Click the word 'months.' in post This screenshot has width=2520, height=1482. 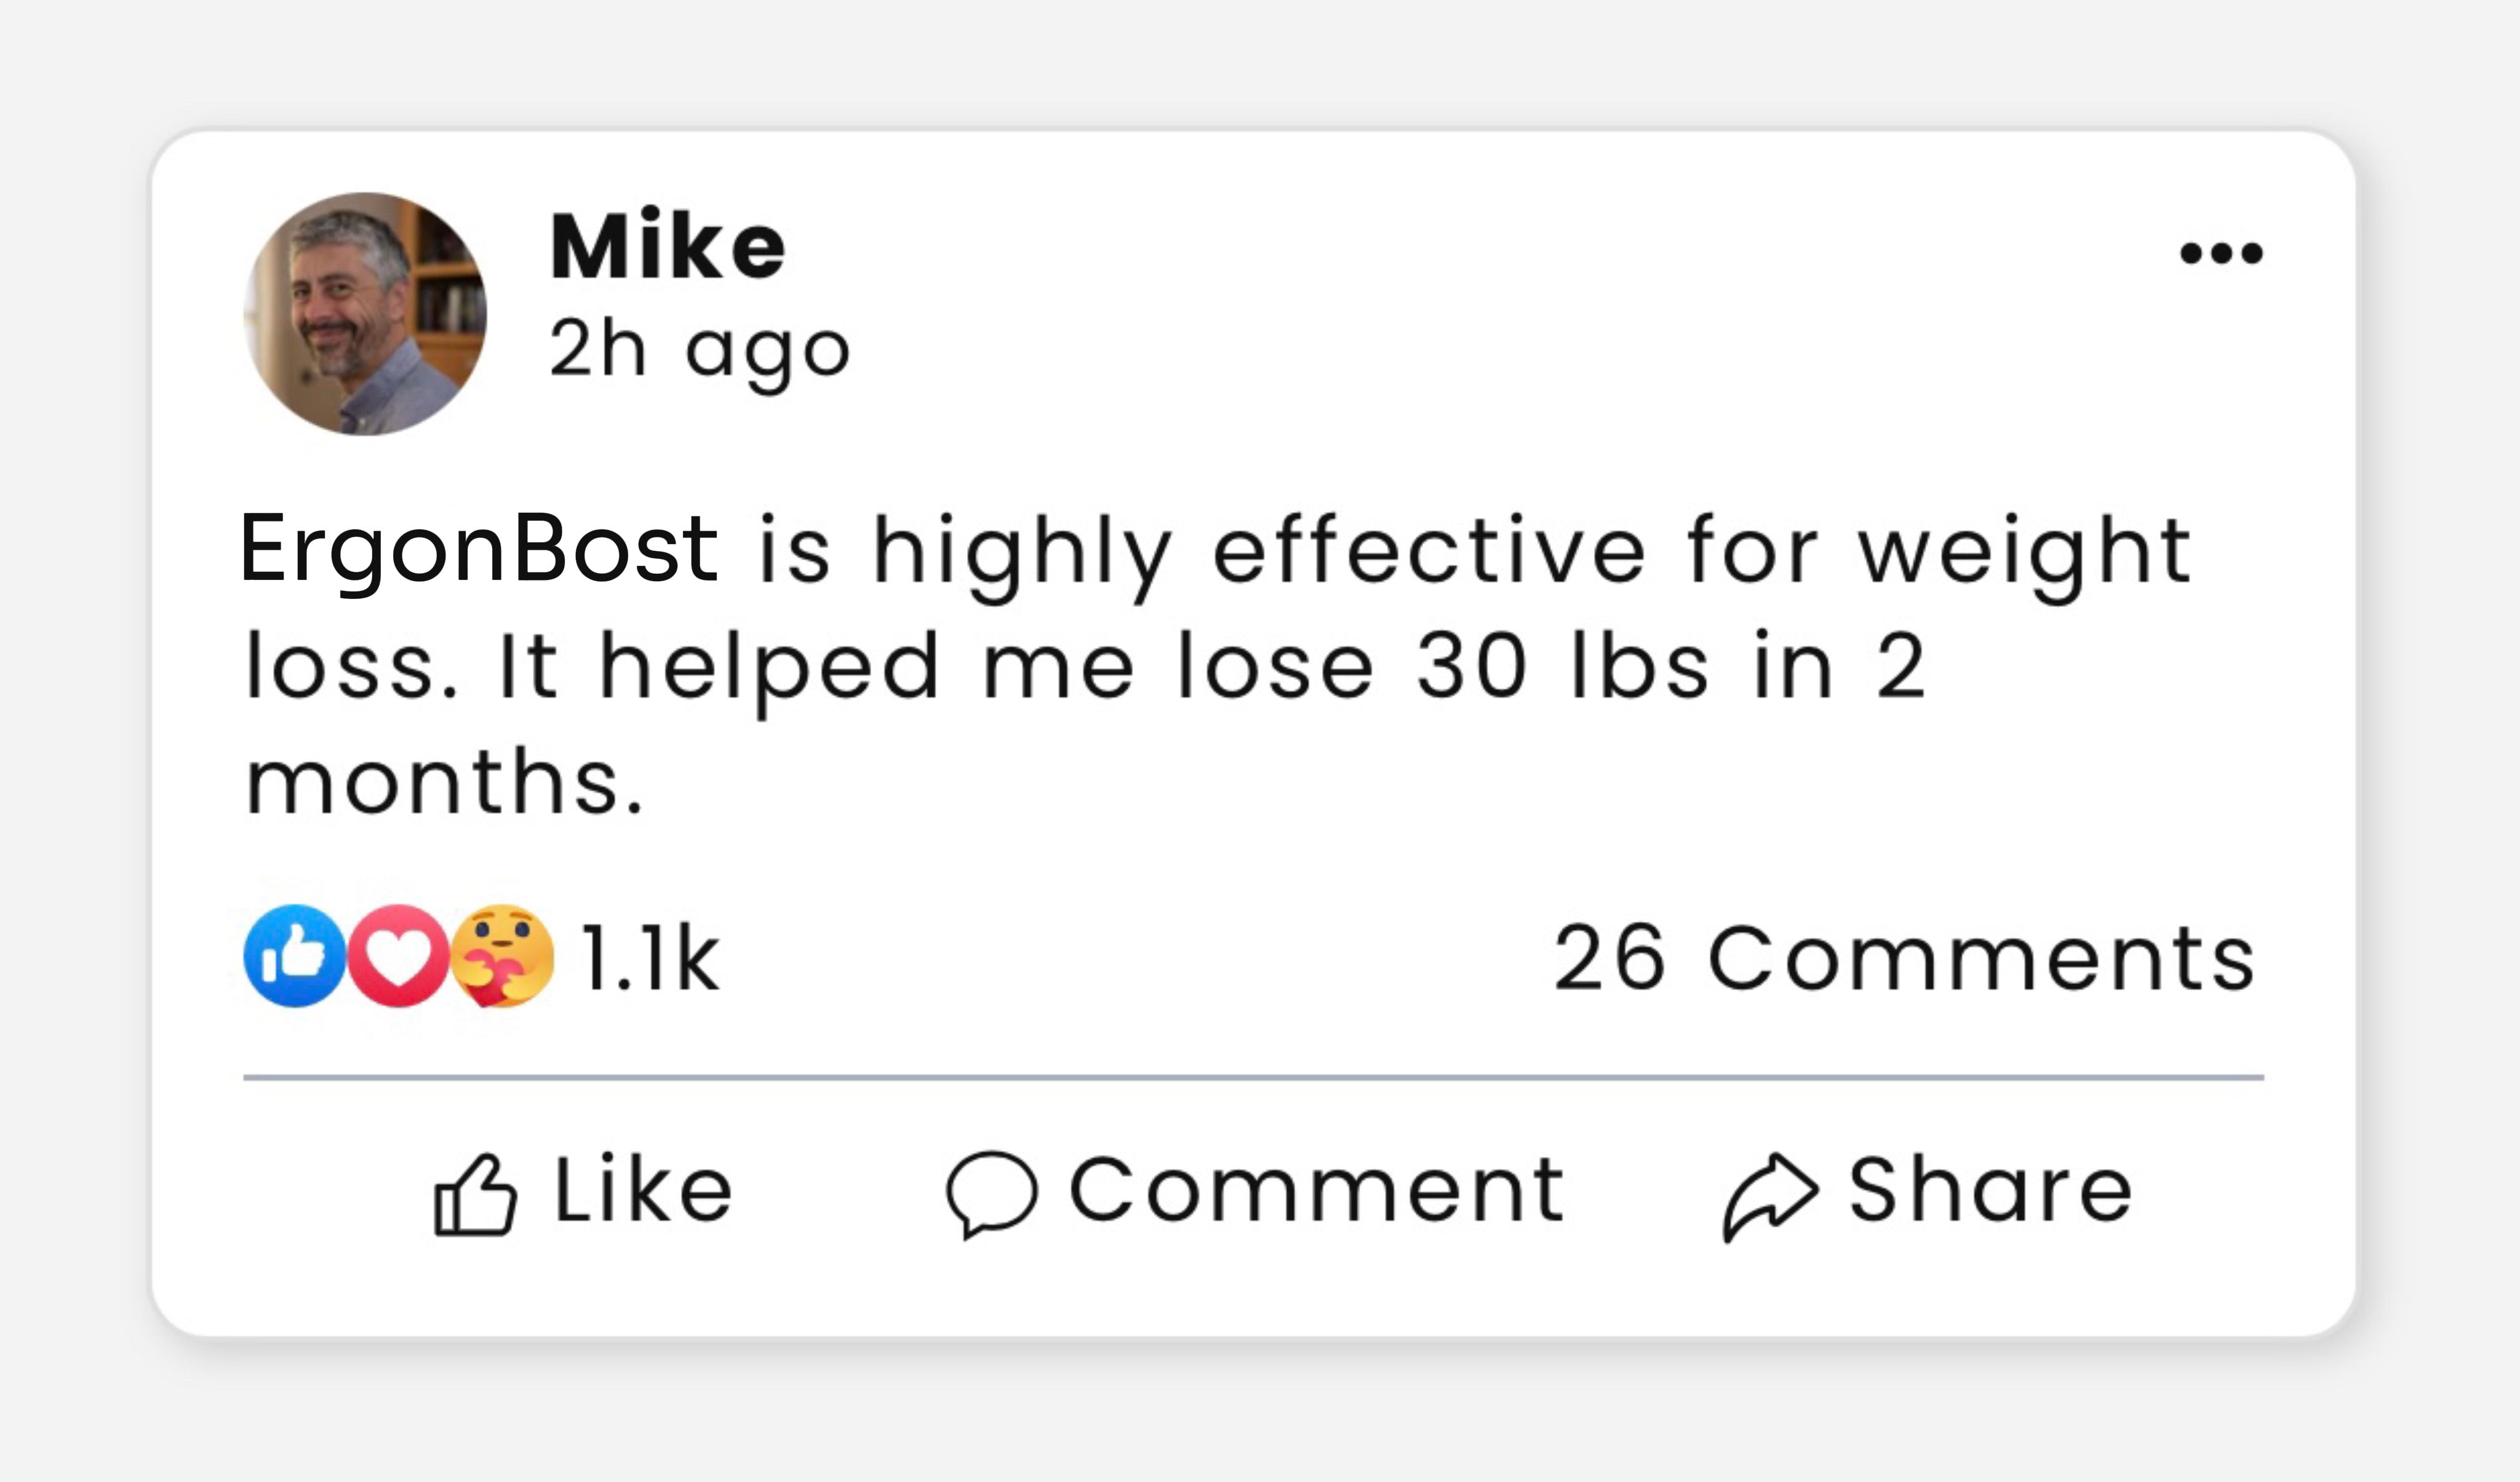pyautogui.click(x=444, y=782)
